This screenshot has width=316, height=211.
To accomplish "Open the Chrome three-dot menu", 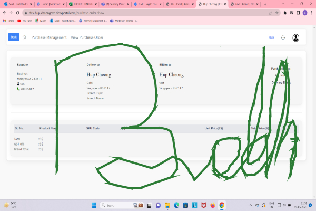I will click(312, 12).
